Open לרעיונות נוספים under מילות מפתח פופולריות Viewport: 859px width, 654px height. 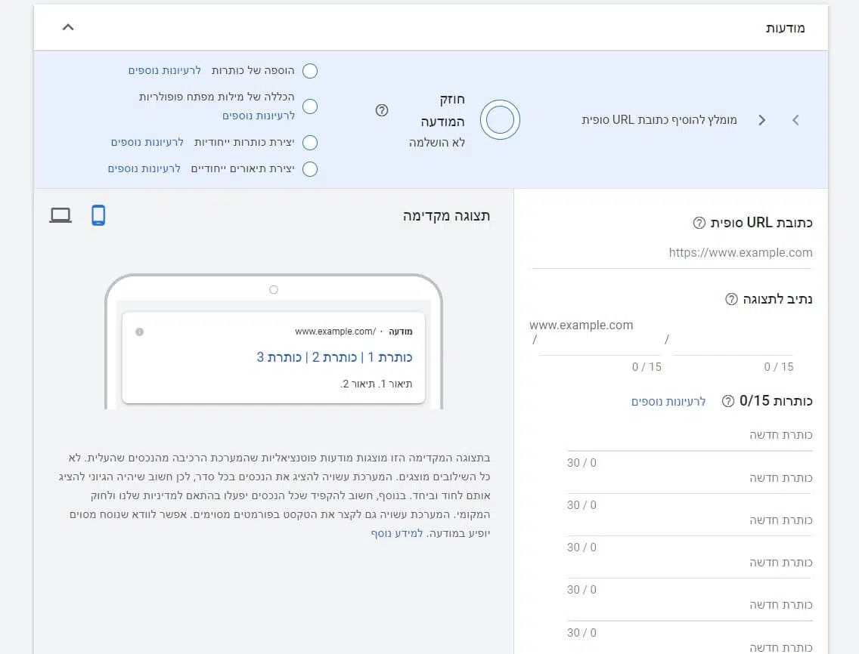pyautogui.click(x=259, y=116)
